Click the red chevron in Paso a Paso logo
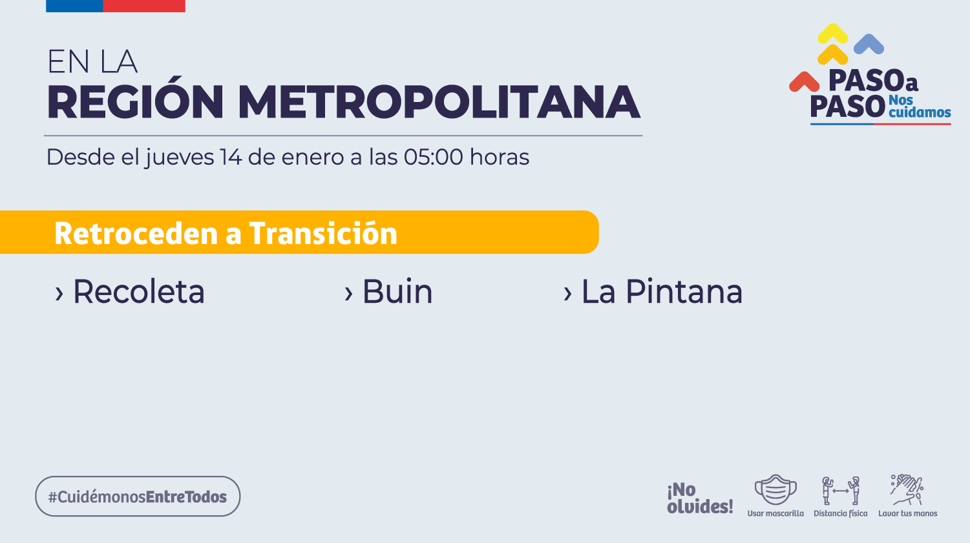 point(804,81)
